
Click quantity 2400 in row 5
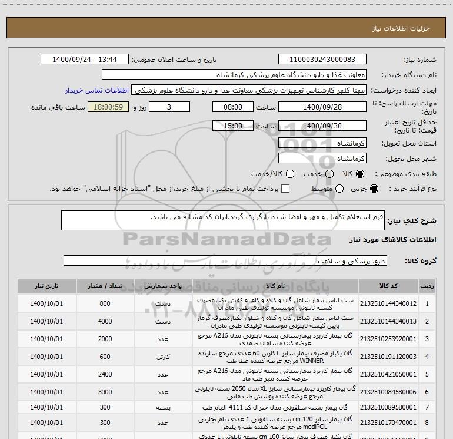click(x=105, y=374)
